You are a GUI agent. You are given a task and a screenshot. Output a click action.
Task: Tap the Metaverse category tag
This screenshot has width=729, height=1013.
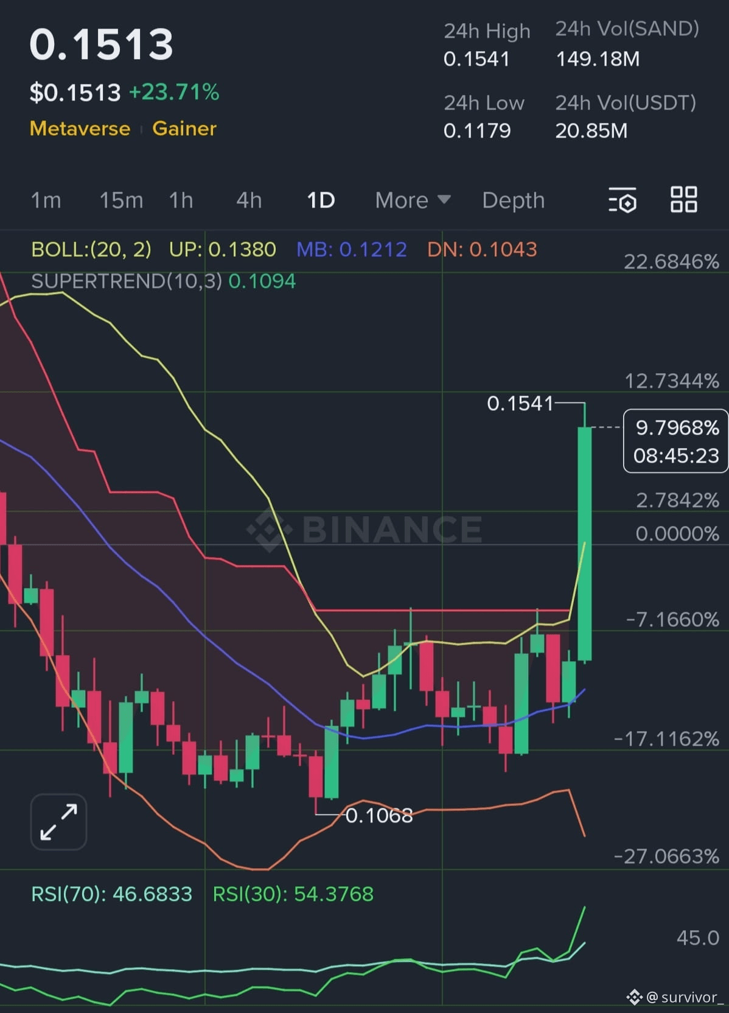click(x=80, y=128)
